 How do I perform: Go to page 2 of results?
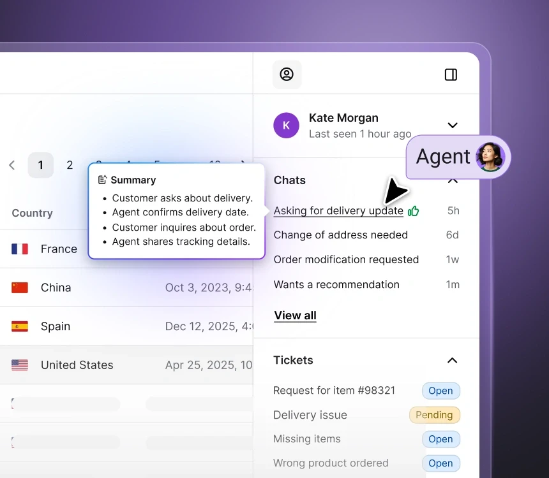pyautogui.click(x=70, y=164)
